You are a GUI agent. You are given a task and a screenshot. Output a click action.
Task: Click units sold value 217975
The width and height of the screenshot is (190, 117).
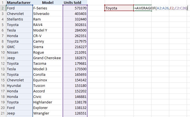tap(75, 41)
